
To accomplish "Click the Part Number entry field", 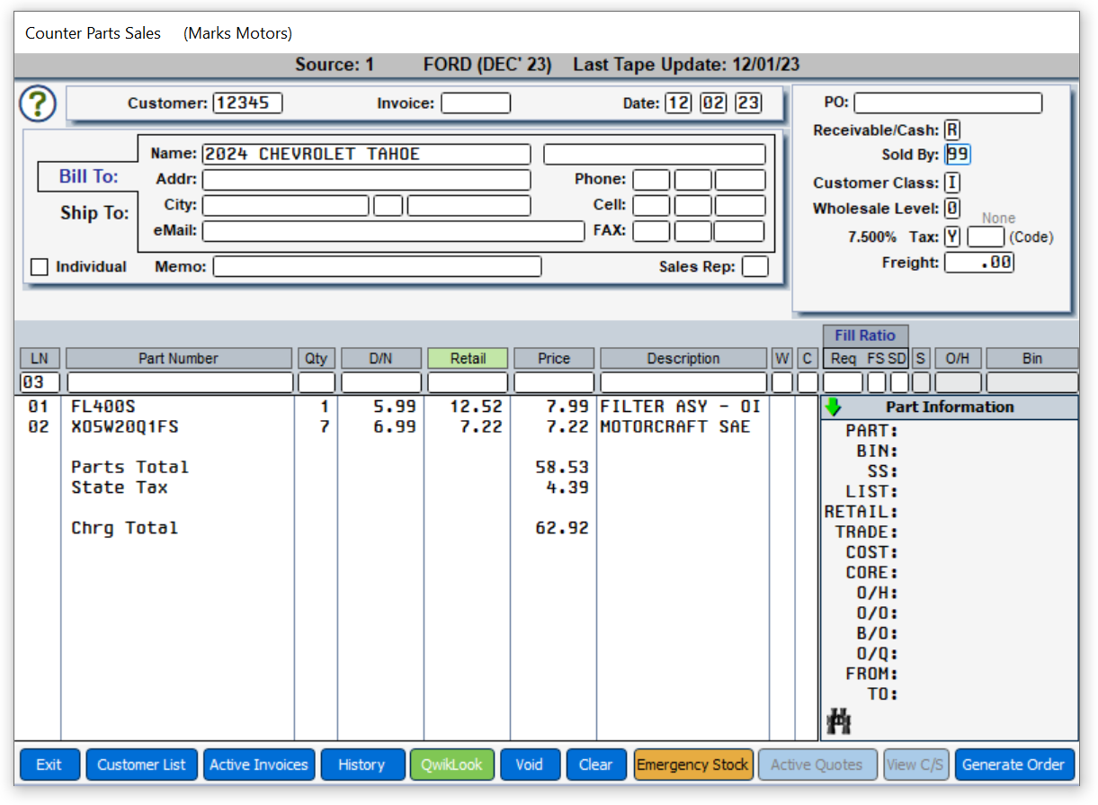I will point(180,382).
